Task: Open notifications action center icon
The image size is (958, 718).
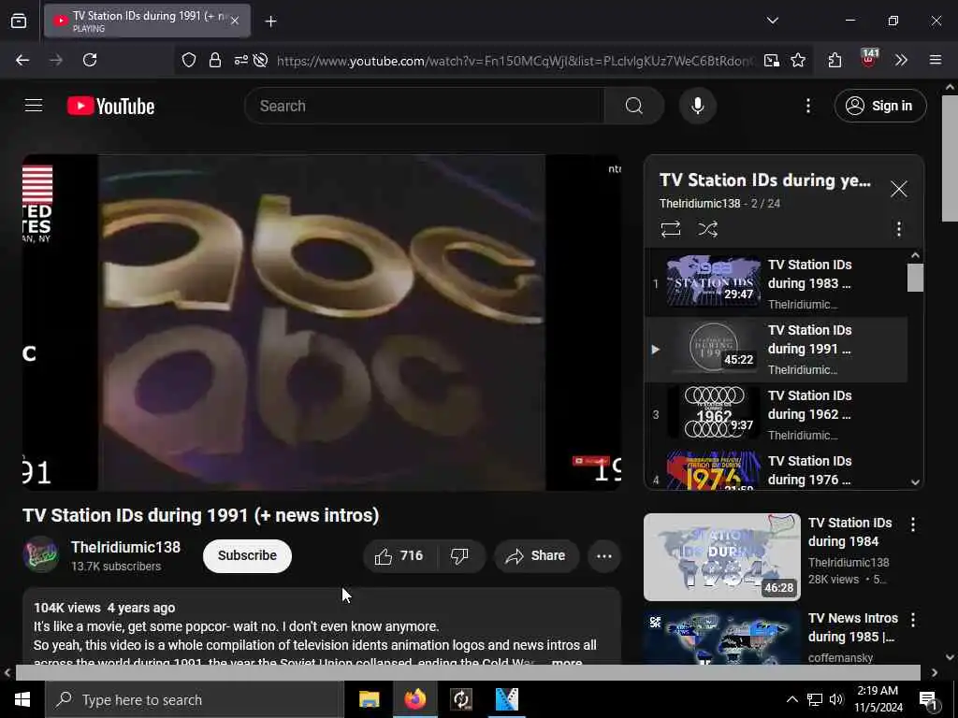Action: tap(928, 701)
